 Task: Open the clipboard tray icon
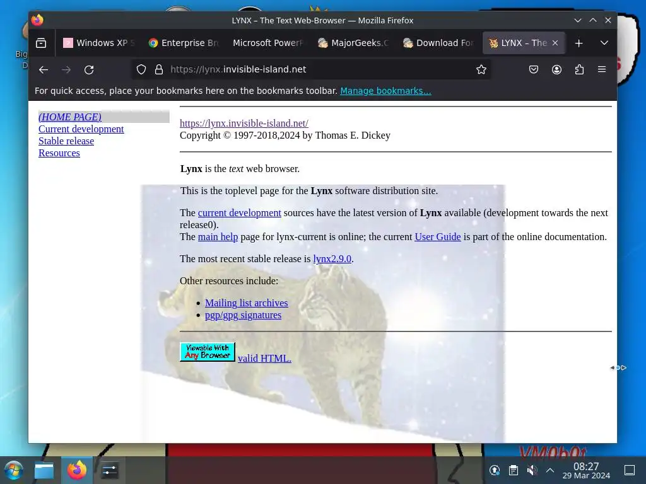(514, 470)
